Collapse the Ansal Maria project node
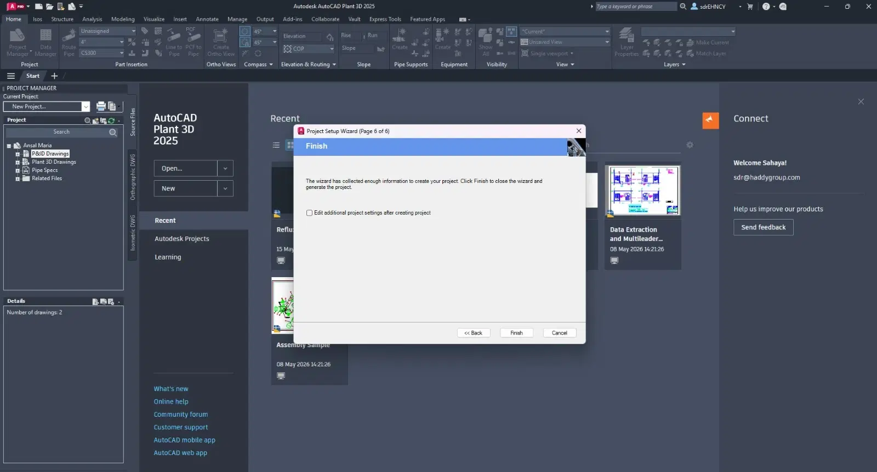The width and height of the screenshot is (877, 472). coord(9,146)
